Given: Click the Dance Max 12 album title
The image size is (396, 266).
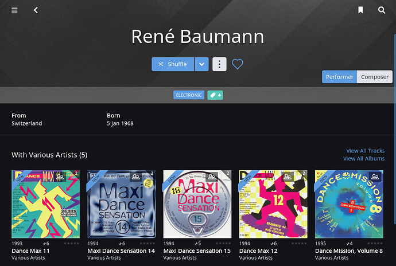Looking at the screenshot, I should click(258, 251).
